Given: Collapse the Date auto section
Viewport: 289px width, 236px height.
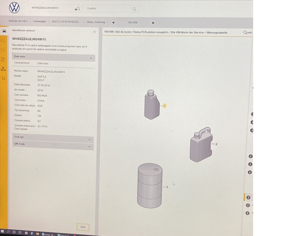Looking at the screenshot, I should coord(91,58).
